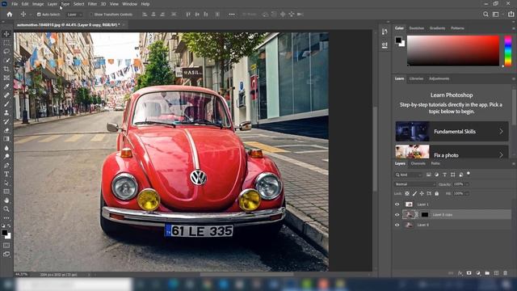Select the Brush tool
Image resolution: width=517 pixels, height=291 pixels.
(6, 104)
